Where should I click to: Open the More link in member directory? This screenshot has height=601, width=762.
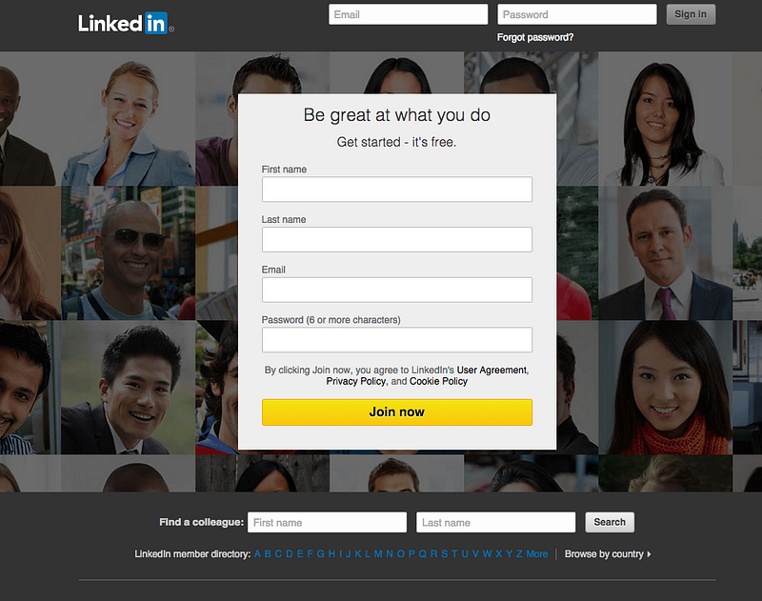(x=536, y=554)
